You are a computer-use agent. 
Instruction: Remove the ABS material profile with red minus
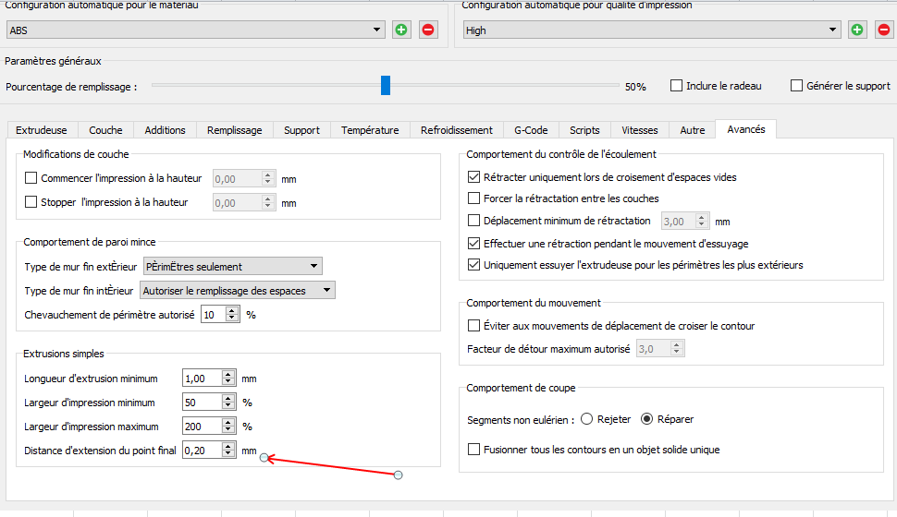tap(428, 30)
